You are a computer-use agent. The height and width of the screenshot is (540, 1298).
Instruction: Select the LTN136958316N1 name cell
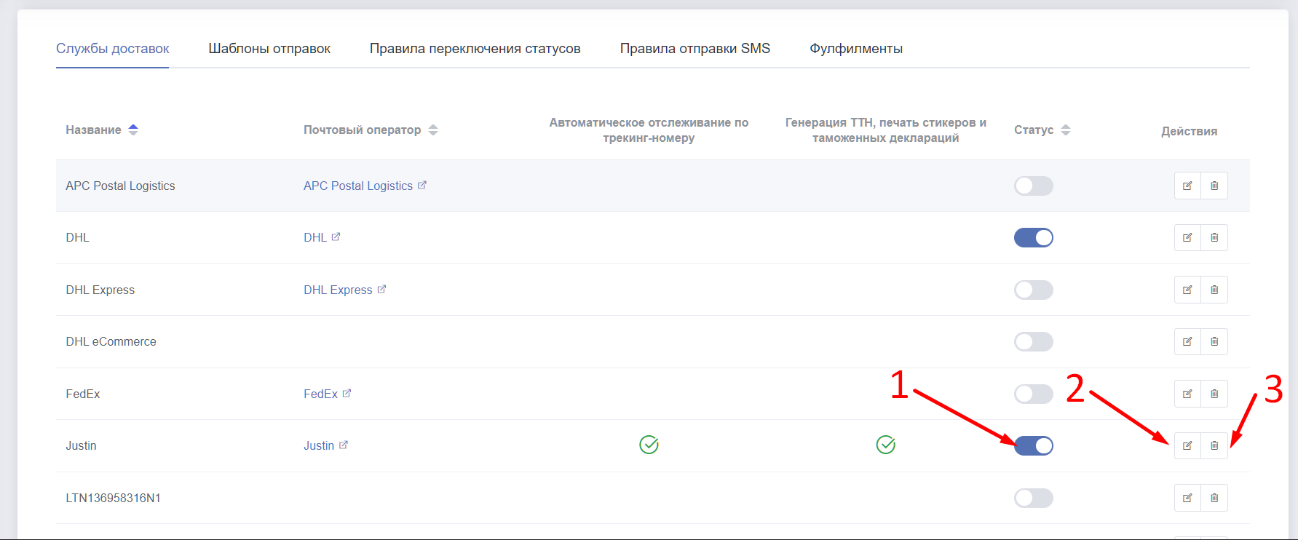[x=113, y=498]
